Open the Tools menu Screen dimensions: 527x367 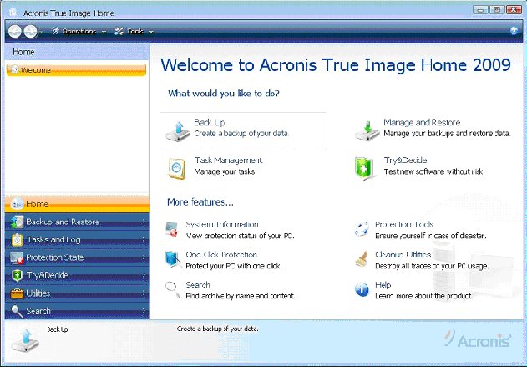tap(134, 31)
